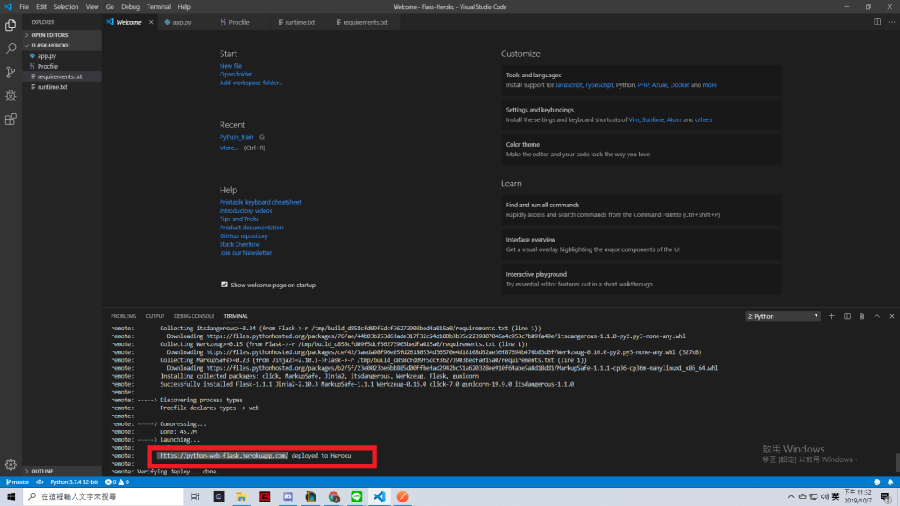
Task: Open the Help menu
Action: 184,7
